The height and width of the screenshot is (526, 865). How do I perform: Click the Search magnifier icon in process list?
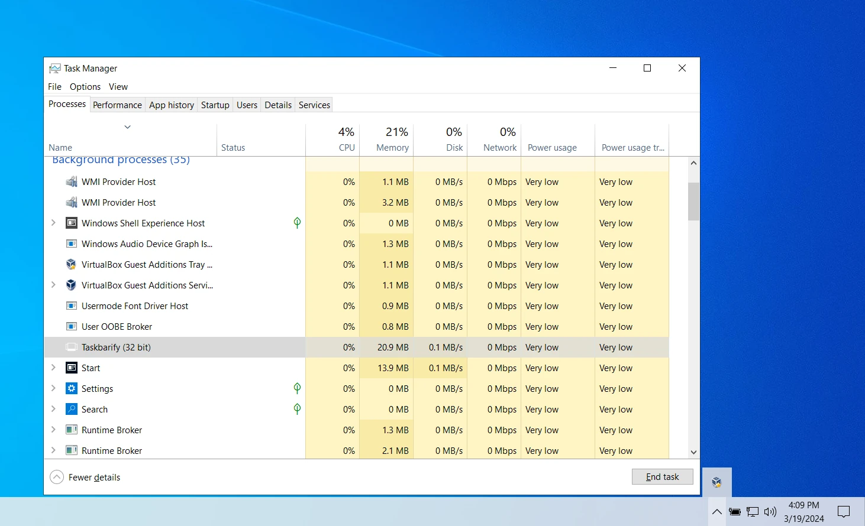[71, 409]
